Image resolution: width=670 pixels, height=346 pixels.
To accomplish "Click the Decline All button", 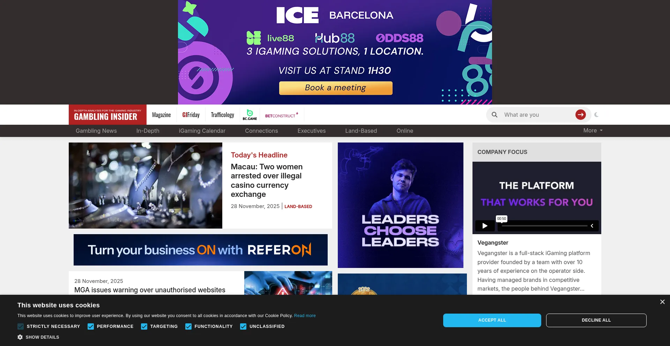I will click(x=596, y=320).
